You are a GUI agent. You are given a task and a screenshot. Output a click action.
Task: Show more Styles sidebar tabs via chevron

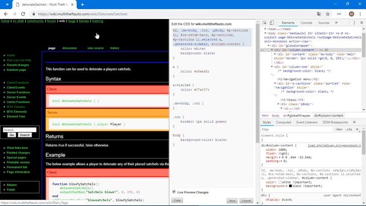[354, 122]
